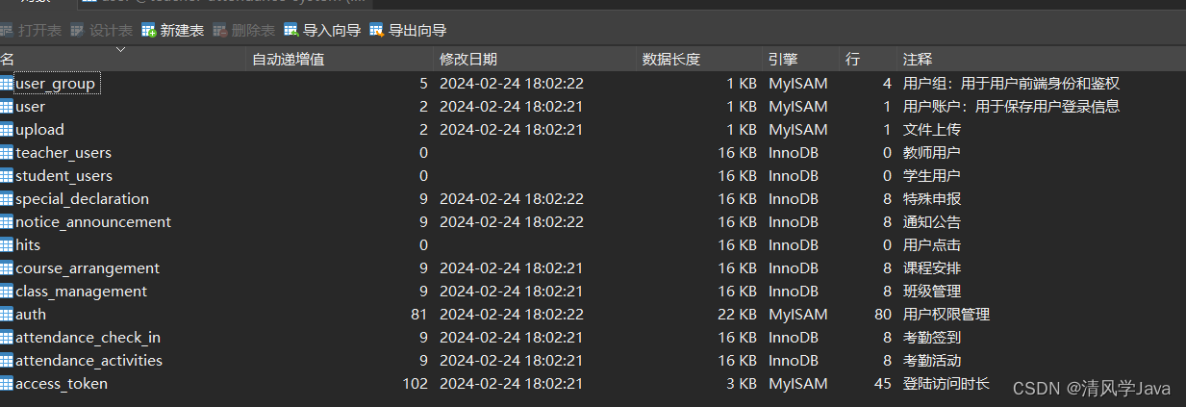1186x407 pixels.
Task: Select the student_users table icon
Action: (x=7, y=176)
